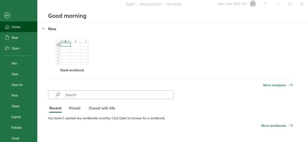Click the arrow beside More templates

click(291, 85)
